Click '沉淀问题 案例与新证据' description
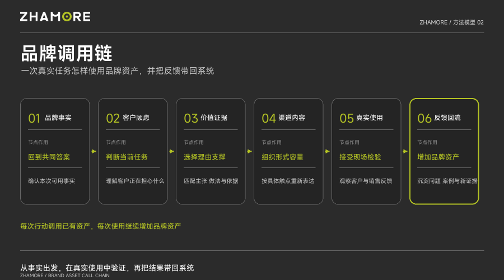 click(447, 181)
